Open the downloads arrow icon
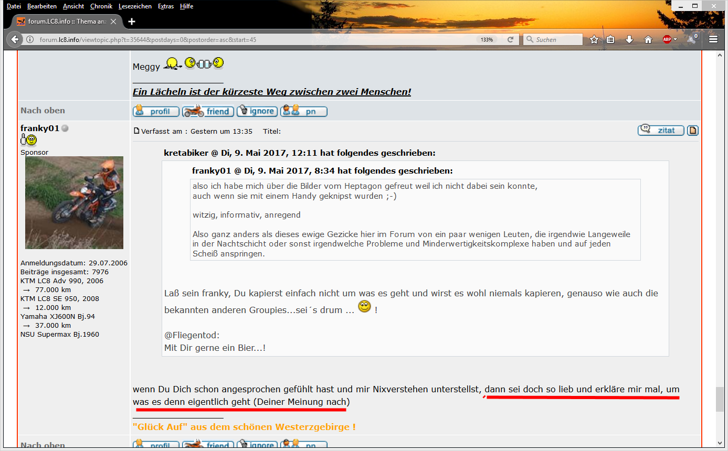Screen dimensions: 728x451 (x=629, y=39)
